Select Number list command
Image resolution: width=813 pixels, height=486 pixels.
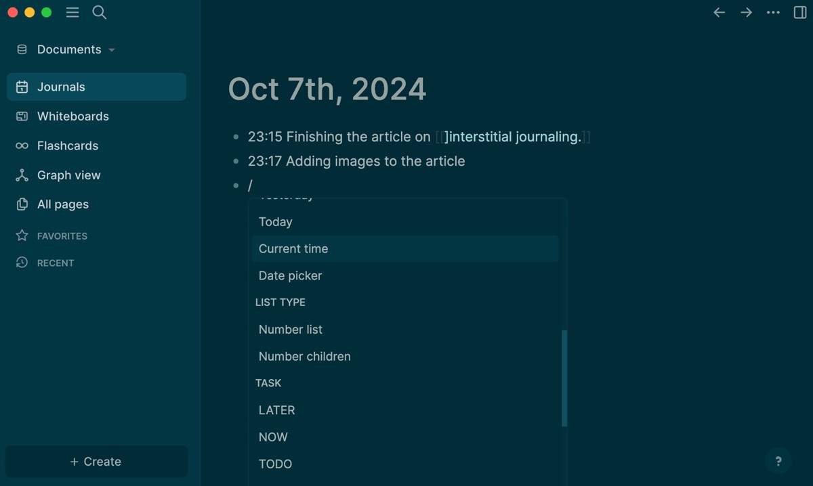[x=405, y=330]
